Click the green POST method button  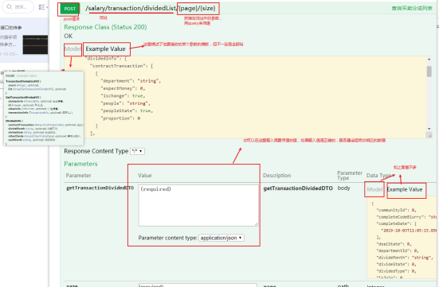(x=69, y=9)
